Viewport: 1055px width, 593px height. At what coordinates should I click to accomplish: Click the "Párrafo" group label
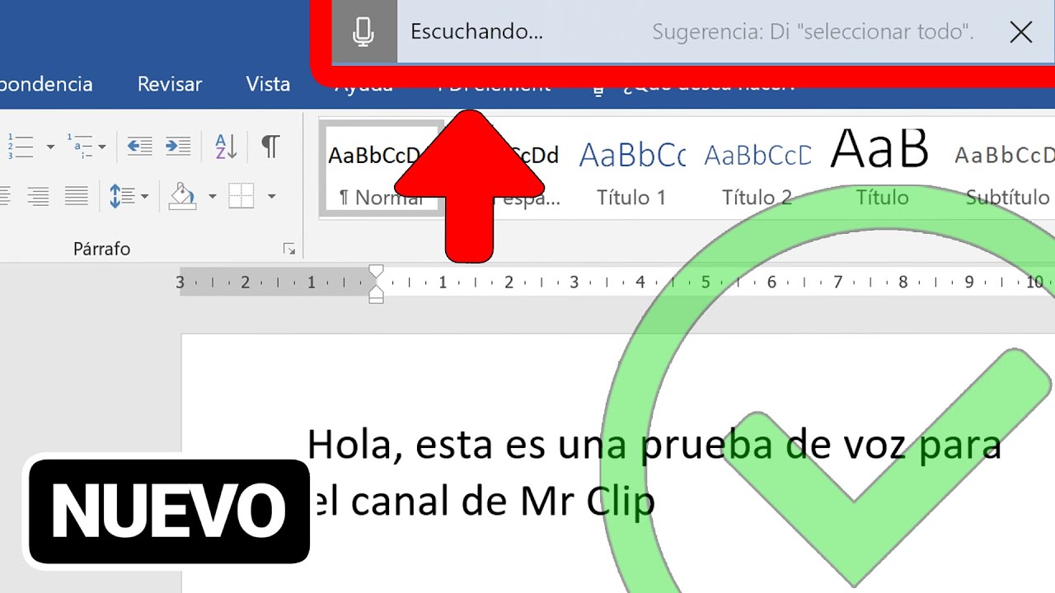[x=101, y=249]
